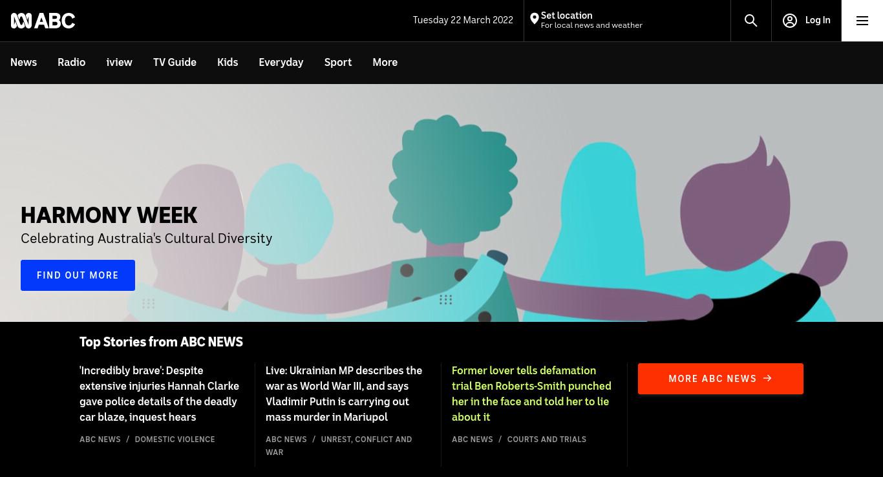Click ABC NEWS label under Ukrainian MP story
Screen dimensions: 883x477
(x=286, y=440)
